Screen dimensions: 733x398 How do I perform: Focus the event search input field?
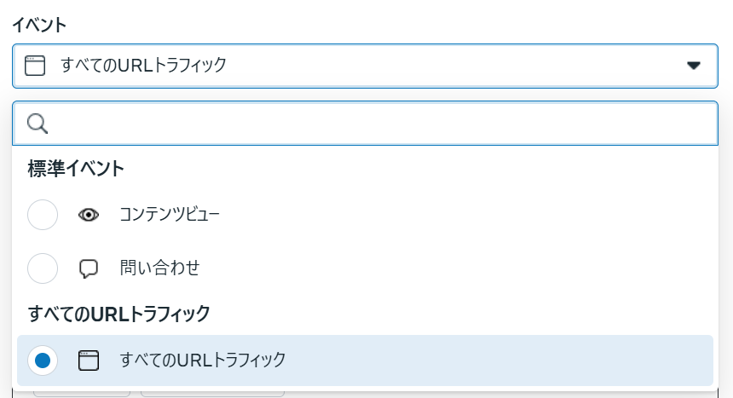375,124
